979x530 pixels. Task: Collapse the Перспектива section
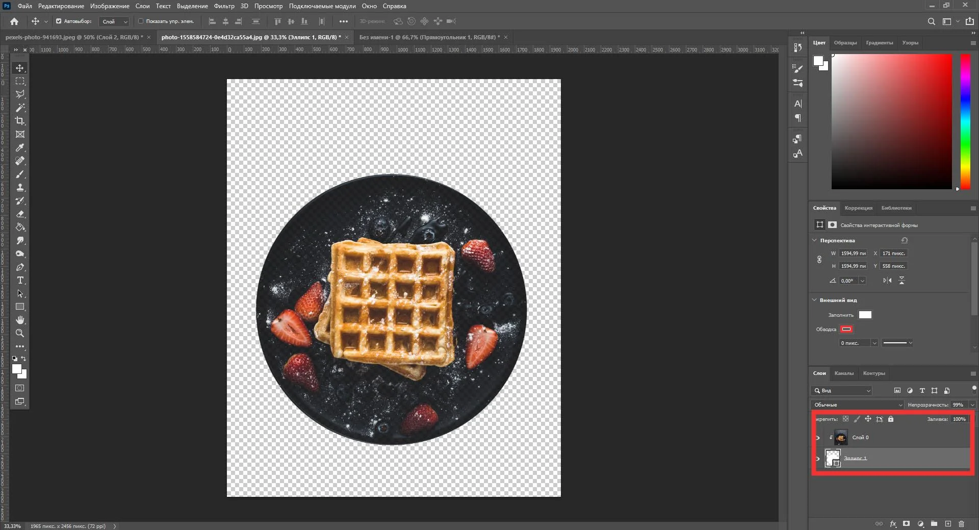click(814, 240)
